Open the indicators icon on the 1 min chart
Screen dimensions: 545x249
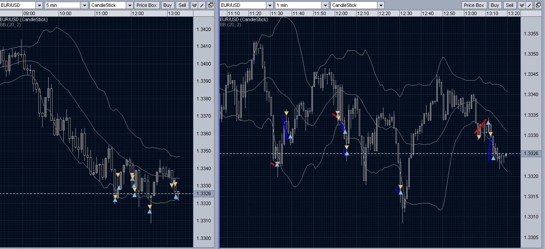pos(522,5)
